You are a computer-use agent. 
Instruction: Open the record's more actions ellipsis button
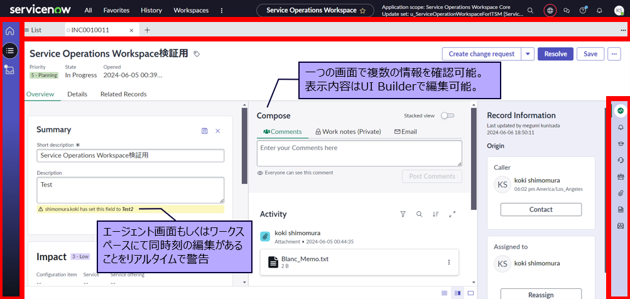(614, 54)
